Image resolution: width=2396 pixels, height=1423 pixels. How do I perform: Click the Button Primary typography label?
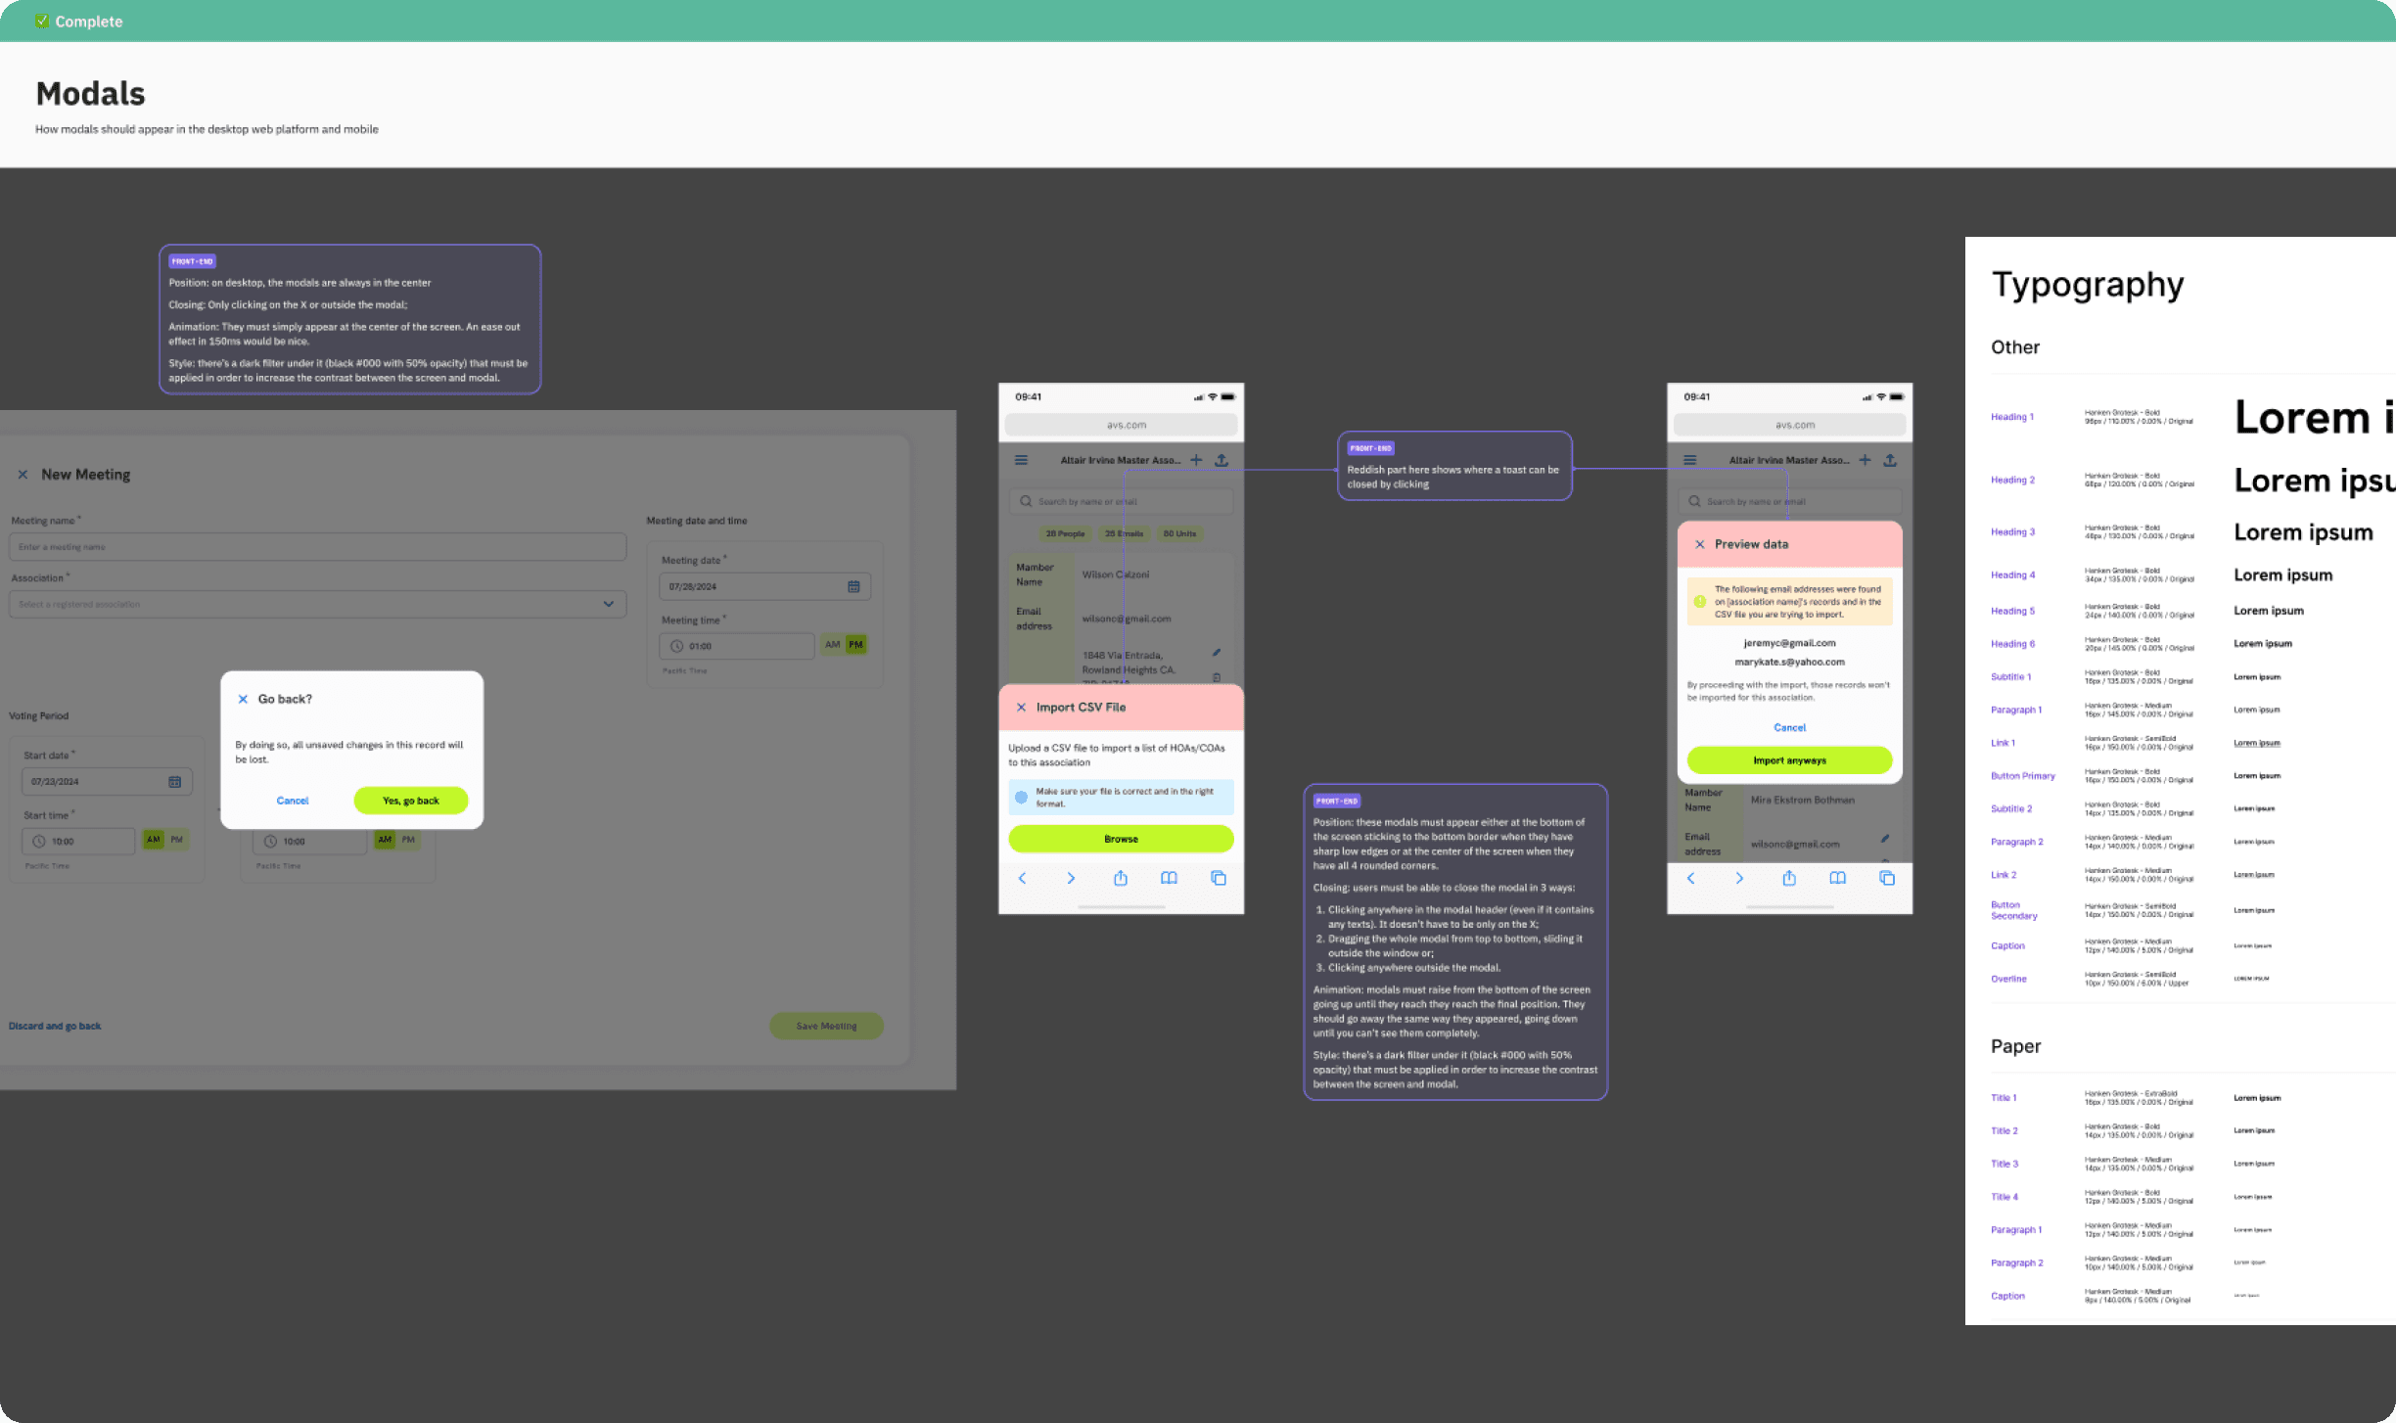pyautogui.click(x=2022, y=776)
